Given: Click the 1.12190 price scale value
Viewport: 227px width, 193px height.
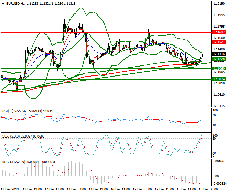Looking at the screenshot, I should [x=219, y=4].
